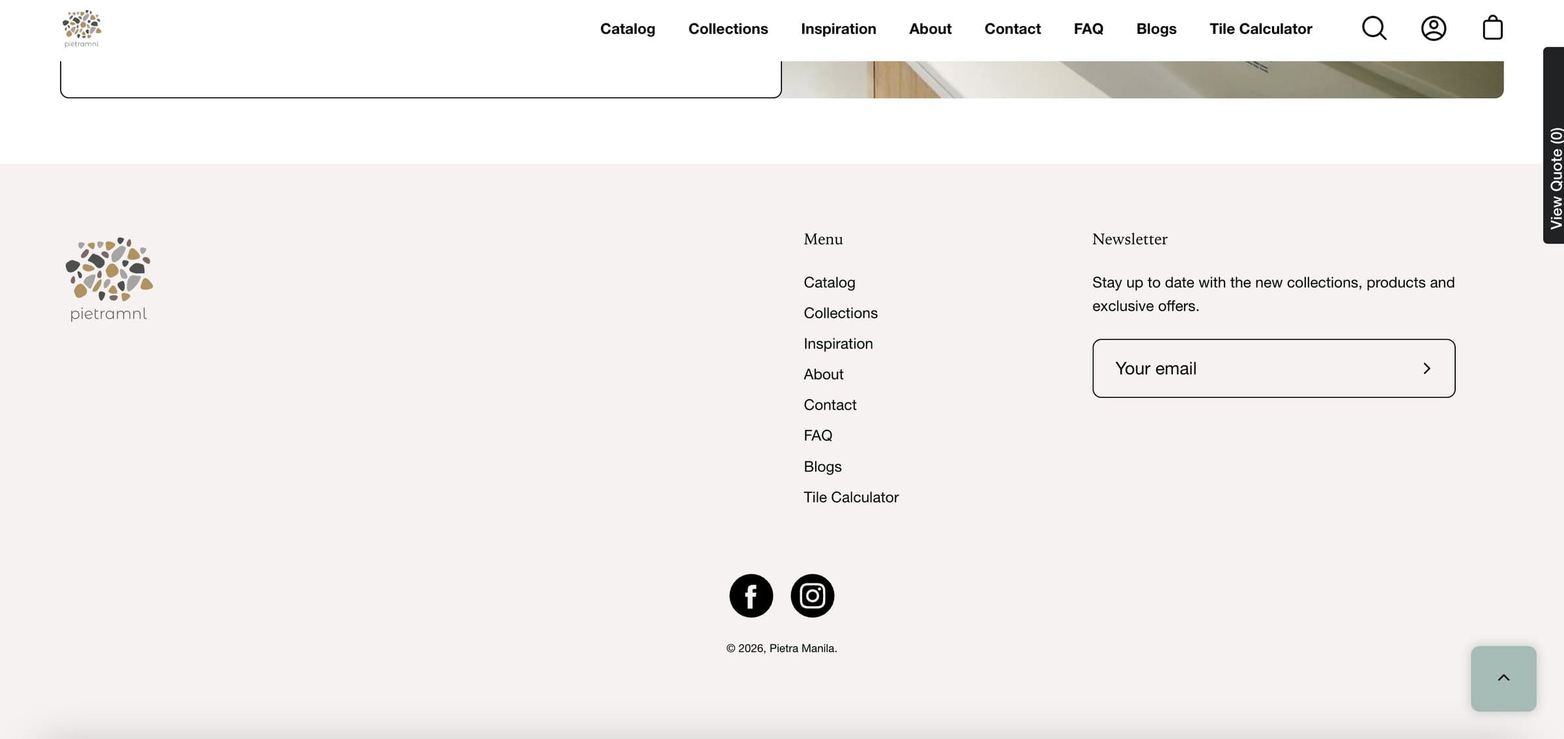The width and height of the screenshot is (1564, 739).
Task: Click the large pietramnl footer logo
Action: 109,279
